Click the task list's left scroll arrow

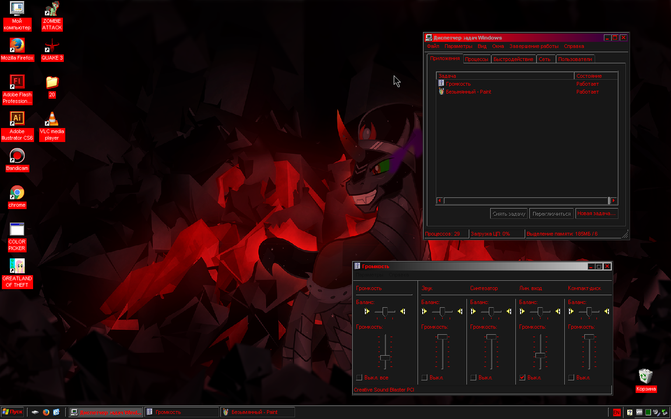[x=439, y=201]
